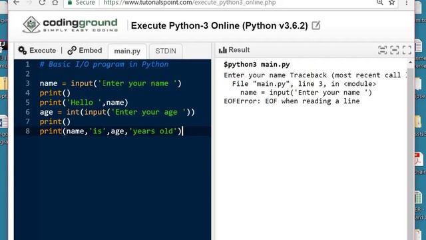Click line number 4 in the gutter
This screenshot has width=426, height=240.
coord(27,93)
